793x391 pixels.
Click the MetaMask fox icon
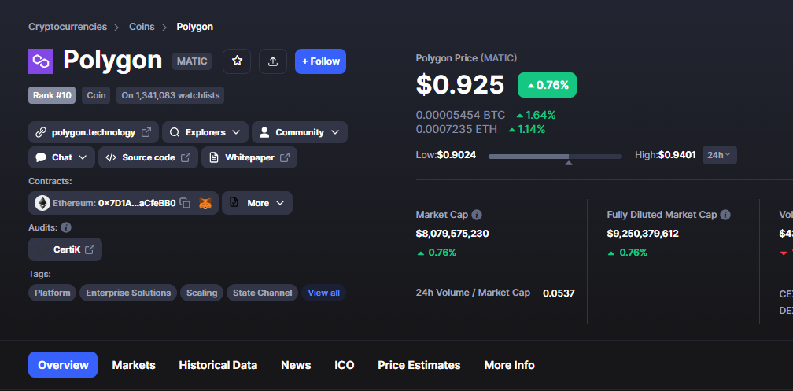pos(205,203)
